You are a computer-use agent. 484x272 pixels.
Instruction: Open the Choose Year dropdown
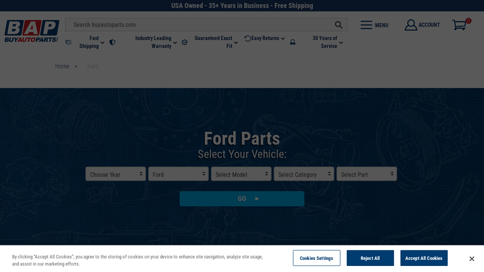point(116,174)
